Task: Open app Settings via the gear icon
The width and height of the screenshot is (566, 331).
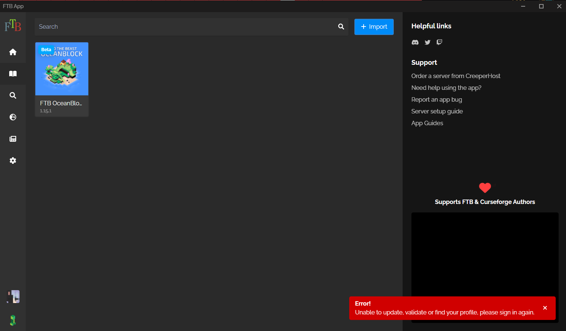Action: point(13,160)
